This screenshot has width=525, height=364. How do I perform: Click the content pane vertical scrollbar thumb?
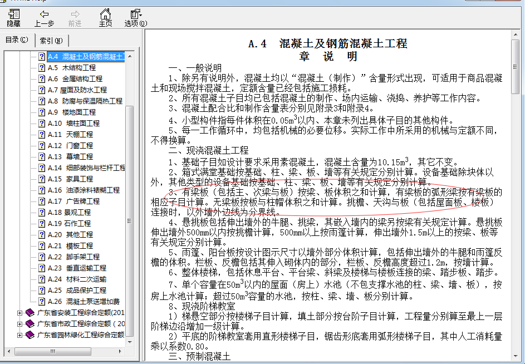pyautogui.click(x=516, y=67)
